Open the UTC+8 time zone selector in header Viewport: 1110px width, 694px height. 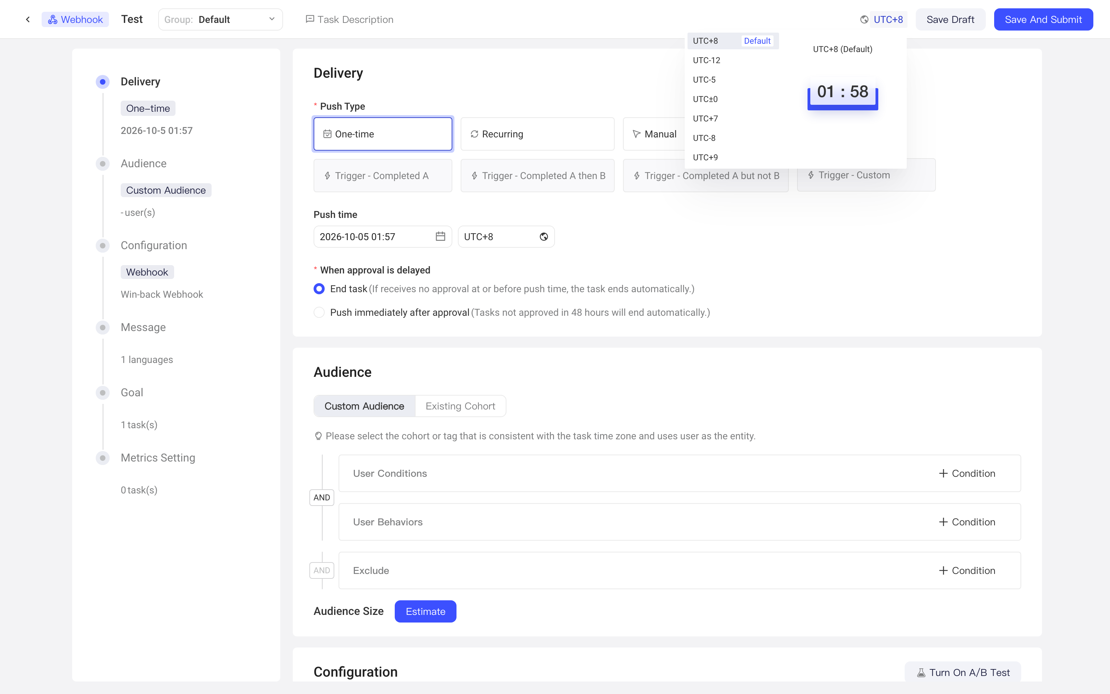[888, 19]
